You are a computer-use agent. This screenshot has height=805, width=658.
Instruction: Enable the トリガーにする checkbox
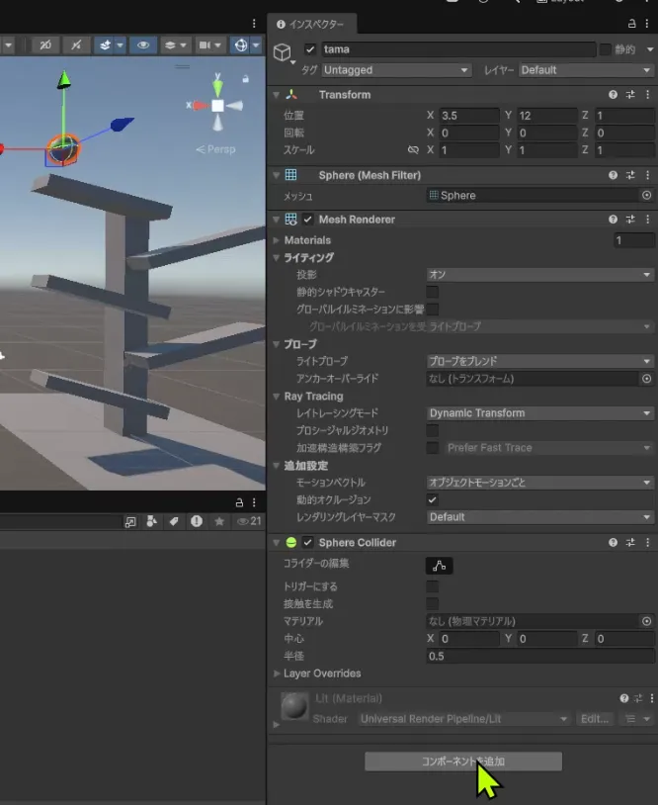(x=432, y=586)
